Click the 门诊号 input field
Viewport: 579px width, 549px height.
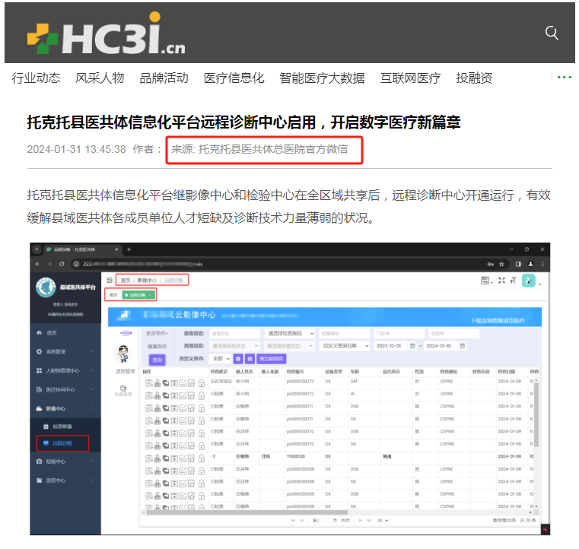click(x=399, y=334)
